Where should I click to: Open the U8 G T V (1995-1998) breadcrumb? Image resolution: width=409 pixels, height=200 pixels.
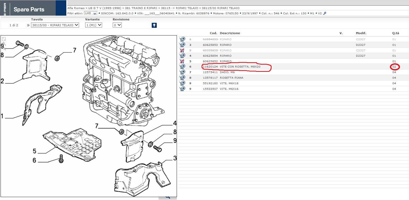click(x=105, y=8)
